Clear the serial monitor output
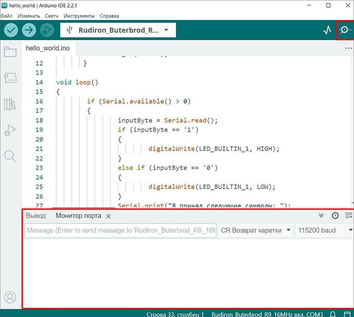354x317 pixels. (x=349, y=216)
